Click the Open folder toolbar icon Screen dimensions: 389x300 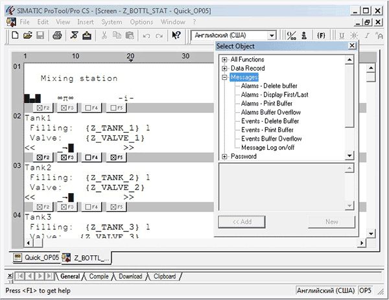(27, 36)
